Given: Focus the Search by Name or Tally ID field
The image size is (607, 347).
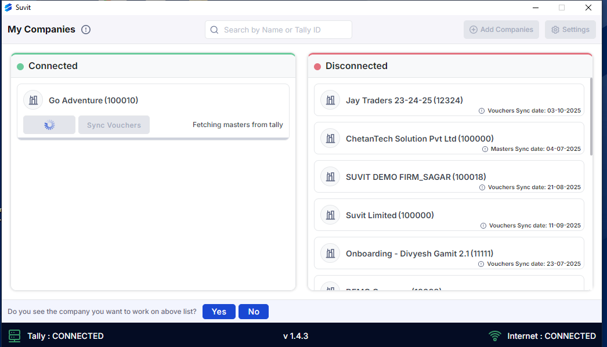Looking at the screenshot, I should (x=279, y=30).
